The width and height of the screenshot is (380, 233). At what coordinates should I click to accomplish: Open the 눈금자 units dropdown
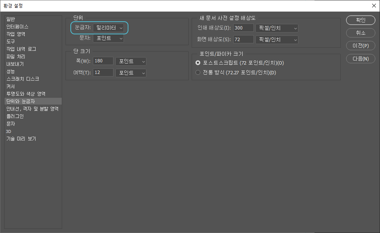click(109, 28)
